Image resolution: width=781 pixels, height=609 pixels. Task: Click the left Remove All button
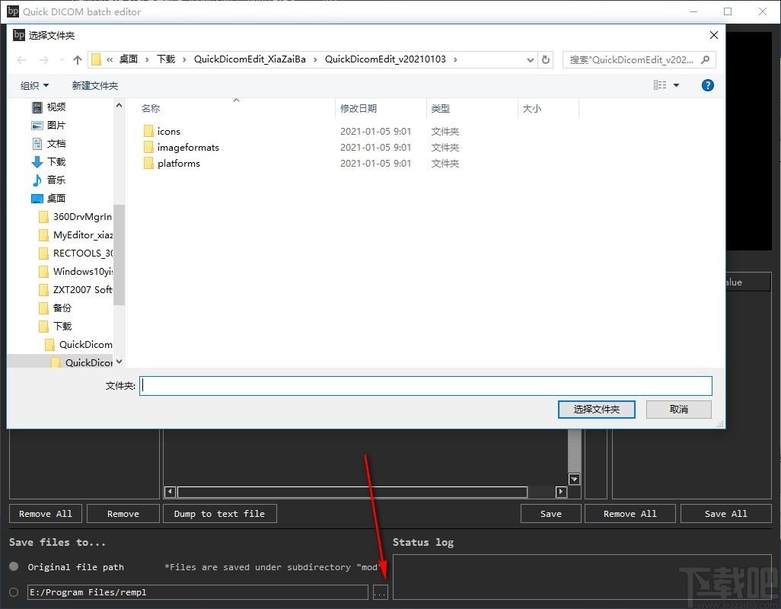click(x=46, y=513)
